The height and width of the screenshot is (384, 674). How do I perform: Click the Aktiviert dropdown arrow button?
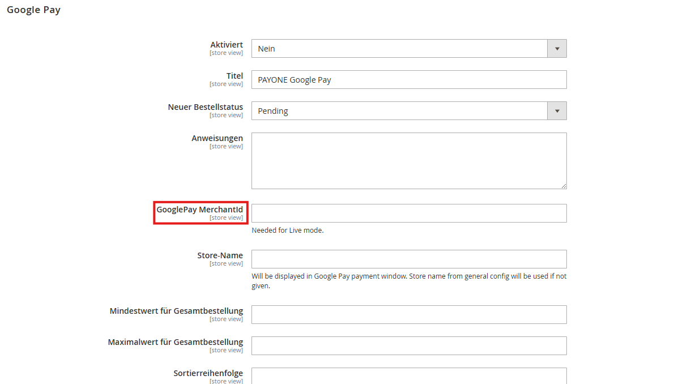[557, 49]
